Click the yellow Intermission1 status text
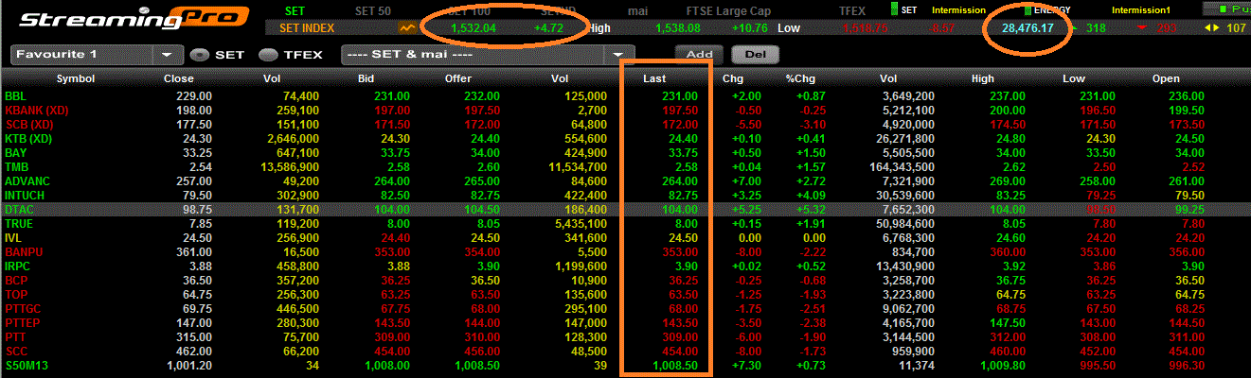The width and height of the screenshot is (1251, 378). click(1141, 10)
